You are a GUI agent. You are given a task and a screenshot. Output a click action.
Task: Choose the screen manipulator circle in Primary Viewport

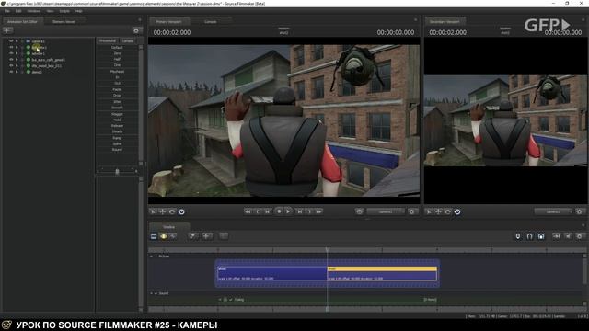coord(181,211)
